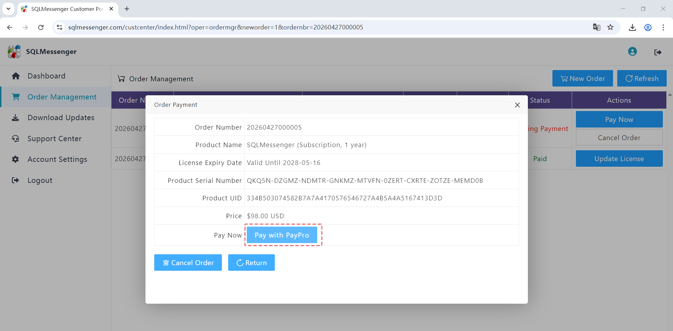Image resolution: width=673 pixels, height=331 pixels.
Task: Click the browser reload page icon
Action: (x=41, y=27)
